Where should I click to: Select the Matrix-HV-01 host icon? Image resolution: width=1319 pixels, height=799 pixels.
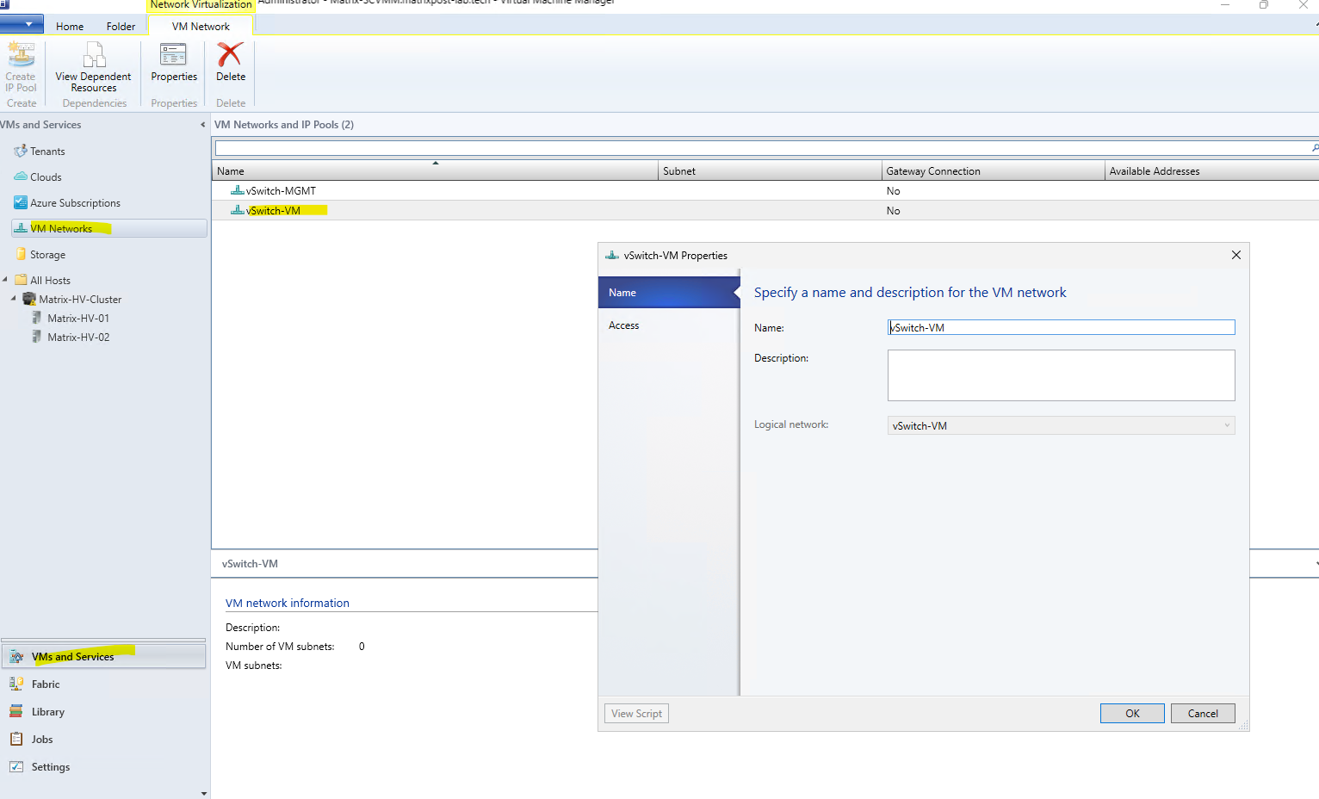point(37,318)
